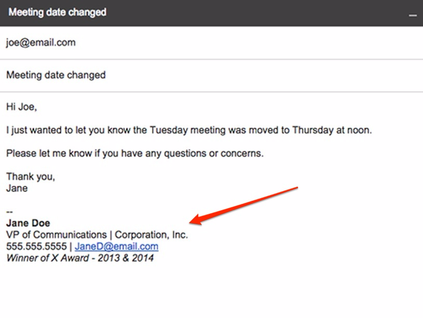Click the red arrow pointing at the signature
The height and width of the screenshot is (318, 423).
pos(244,204)
